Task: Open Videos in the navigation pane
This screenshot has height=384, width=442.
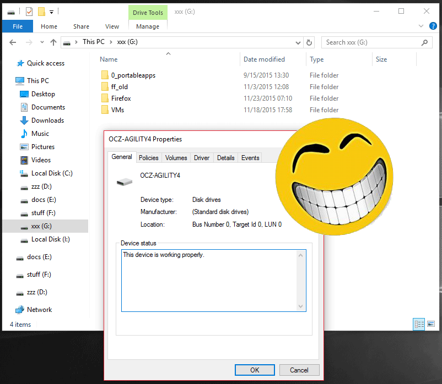Action: pos(41,160)
